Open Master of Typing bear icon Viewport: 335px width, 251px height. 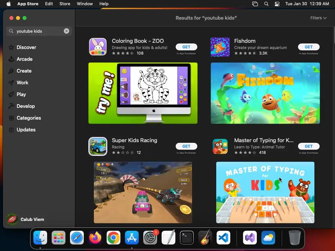pos(220,146)
